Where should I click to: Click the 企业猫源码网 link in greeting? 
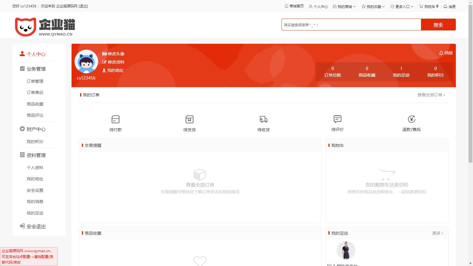pyautogui.click(x=67, y=6)
